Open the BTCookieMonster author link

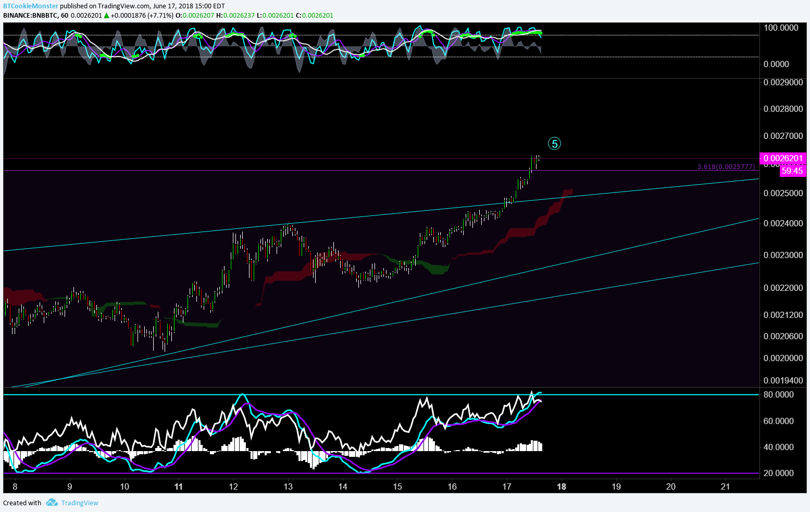point(31,6)
